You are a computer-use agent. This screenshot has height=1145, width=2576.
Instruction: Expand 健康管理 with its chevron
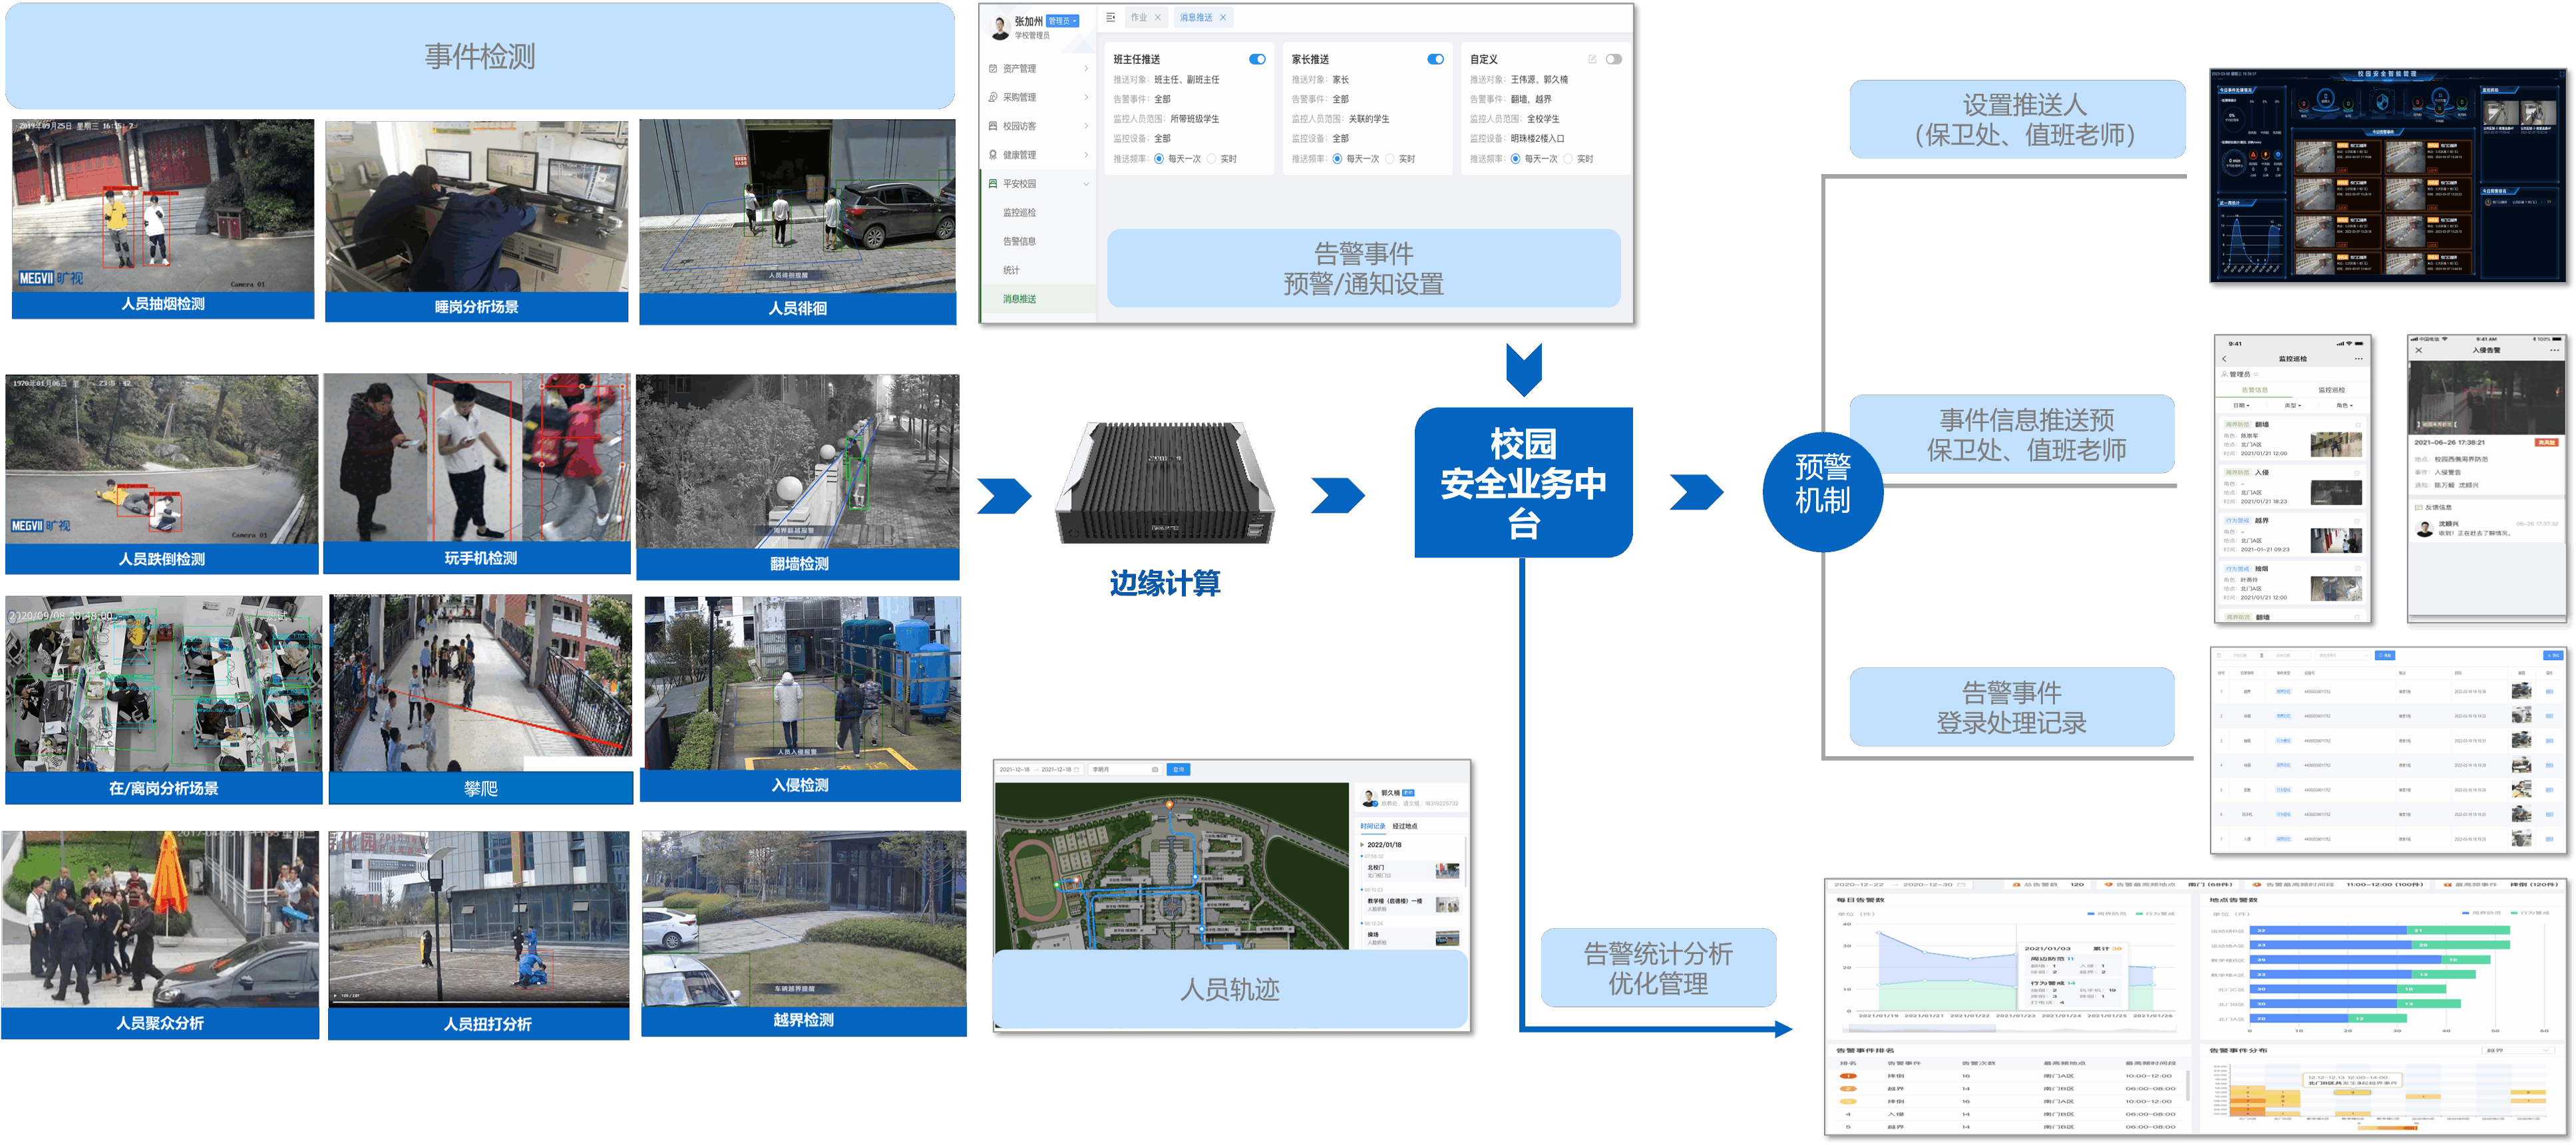1086,155
